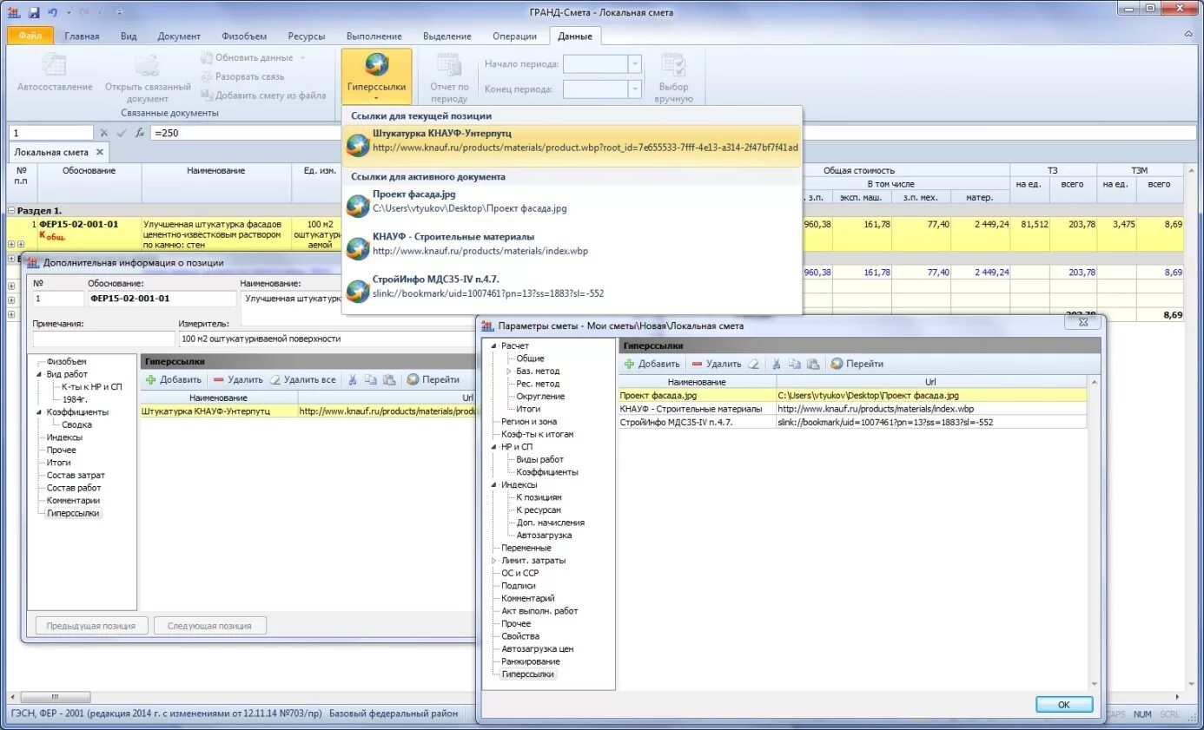This screenshot has width=1204, height=730.
Task: Click Перейти globe in position info dialog
Action: click(x=433, y=379)
